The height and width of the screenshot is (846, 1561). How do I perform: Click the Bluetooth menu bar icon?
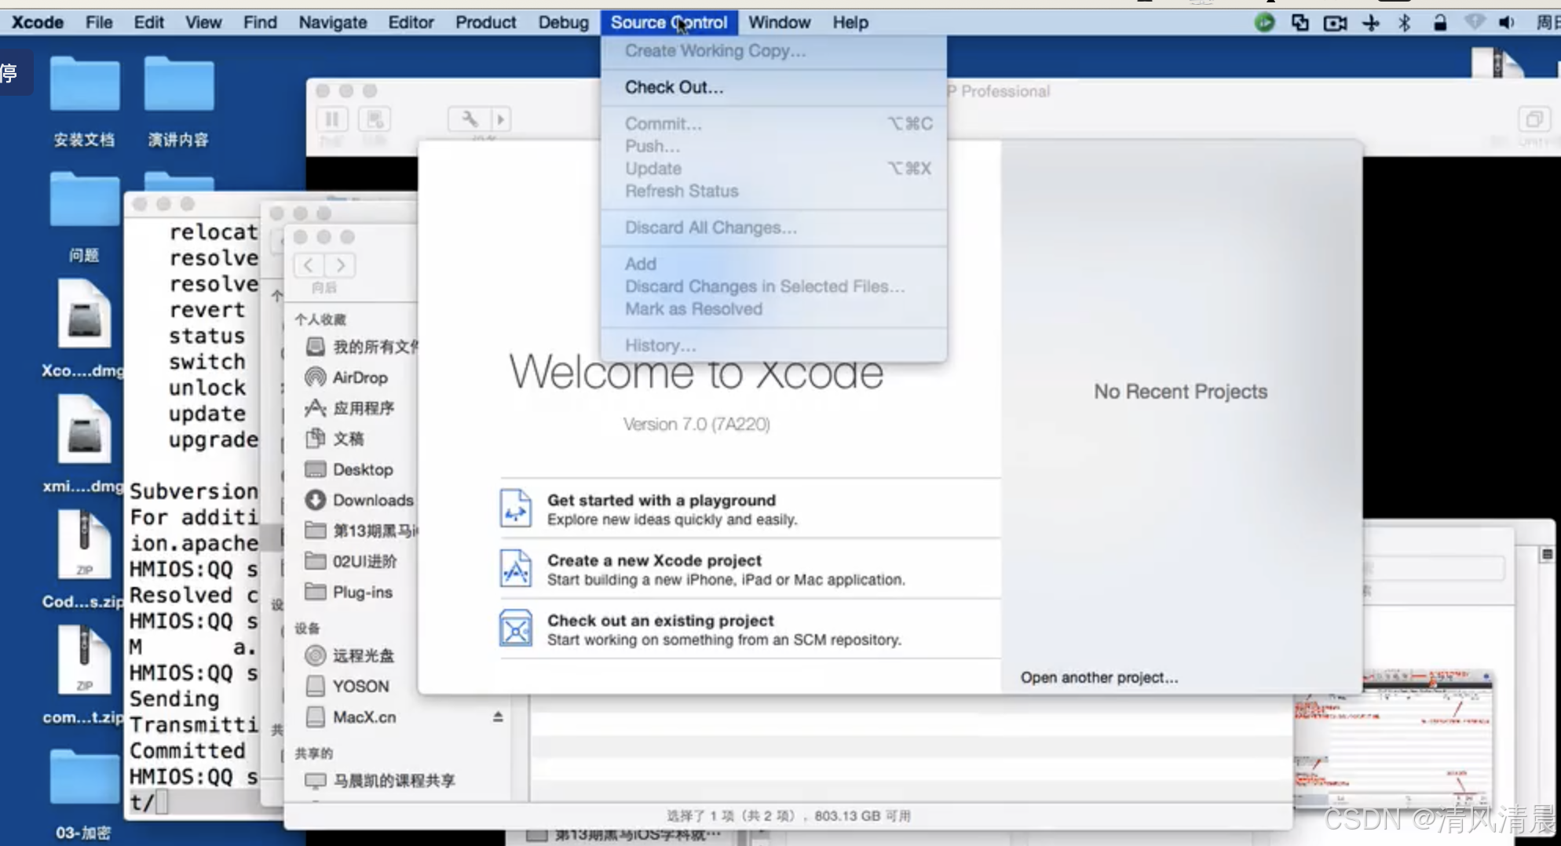(x=1405, y=22)
